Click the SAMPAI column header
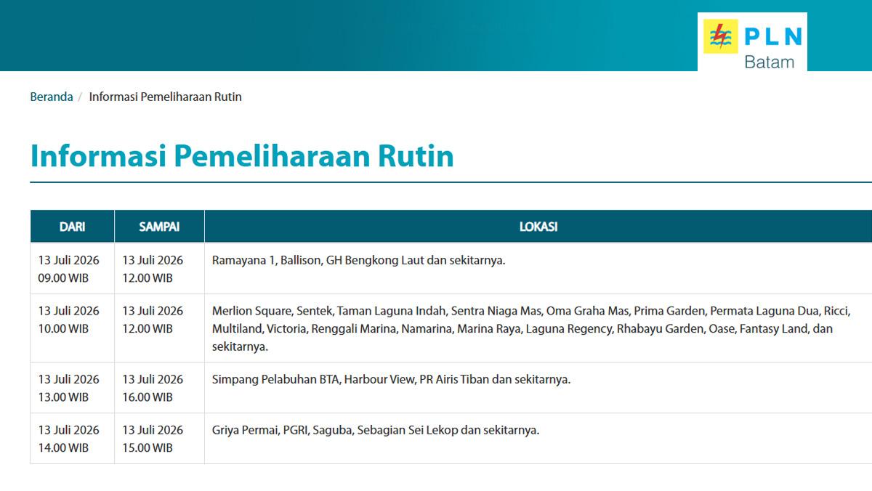Screen dimensions: 872x491 159,227
